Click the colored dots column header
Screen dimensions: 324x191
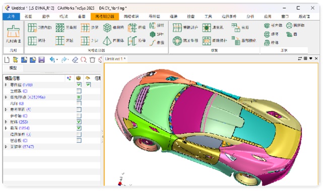(69, 78)
